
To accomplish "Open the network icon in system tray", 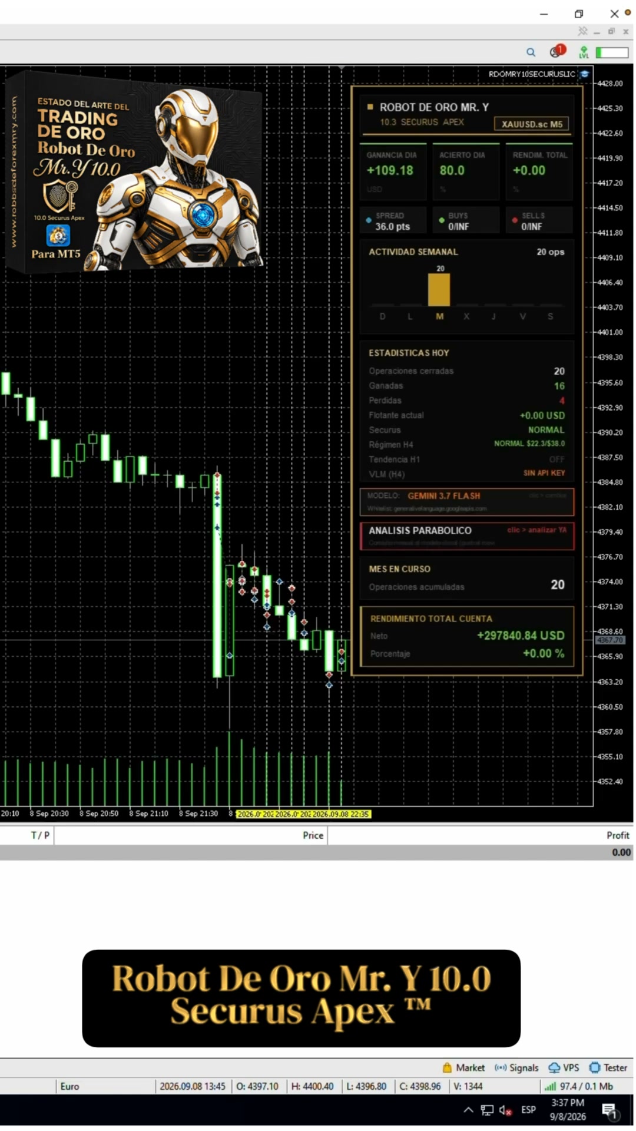I will pyautogui.click(x=487, y=1110).
